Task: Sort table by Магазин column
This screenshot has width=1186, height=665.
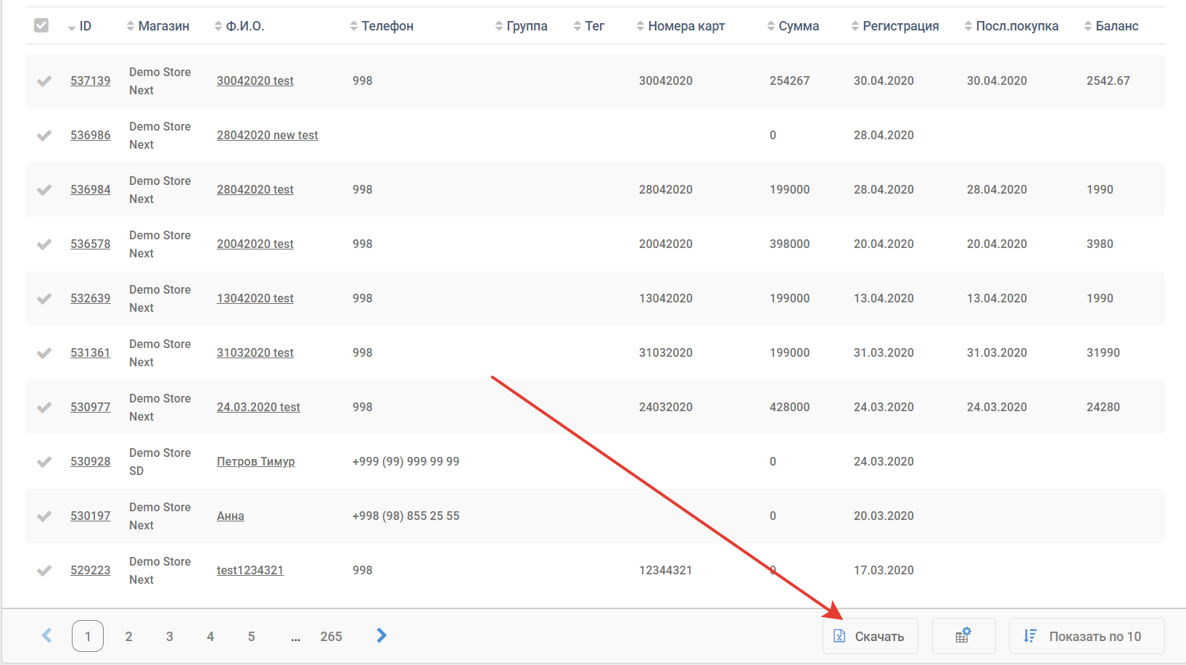Action: click(x=158, y=26)
